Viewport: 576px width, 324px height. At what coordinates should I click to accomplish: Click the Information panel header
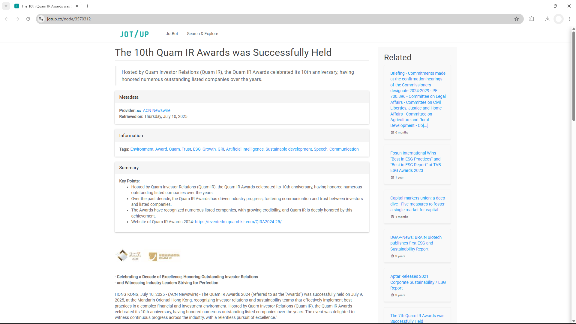click(x=242, y=136)
